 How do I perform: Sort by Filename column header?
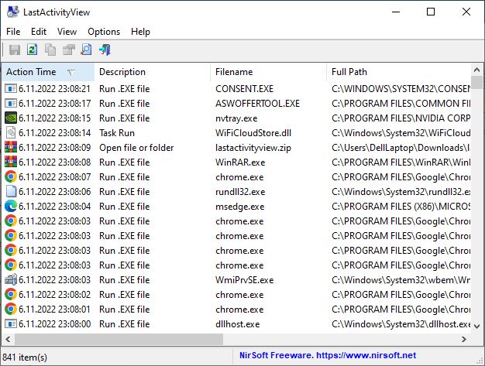pyautogui.click(x=268, y=72)
